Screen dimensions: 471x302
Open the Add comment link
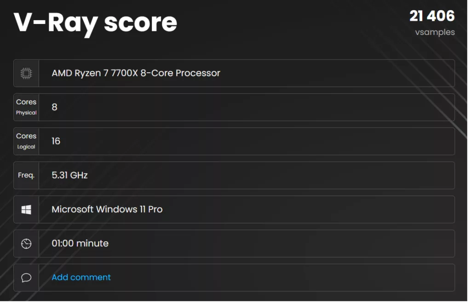(x=81, y=277)
